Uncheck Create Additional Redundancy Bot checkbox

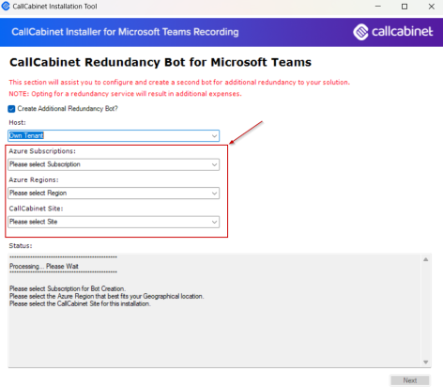point(11,109)
